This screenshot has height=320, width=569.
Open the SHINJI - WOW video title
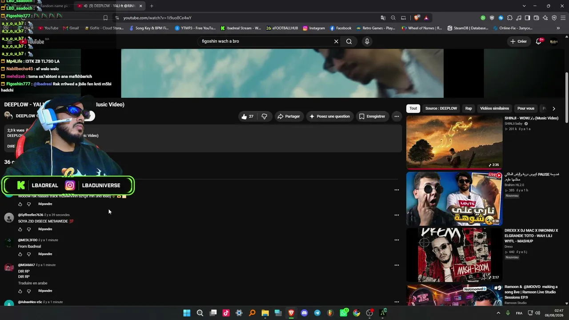531,118
